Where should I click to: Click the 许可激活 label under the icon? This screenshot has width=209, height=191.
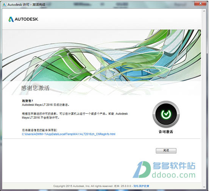(x=166, y=132)
